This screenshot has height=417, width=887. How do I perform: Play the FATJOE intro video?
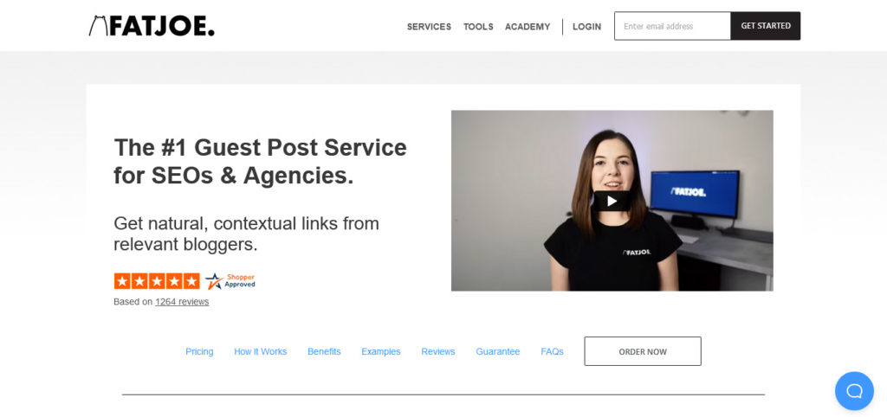pos(612,201)
